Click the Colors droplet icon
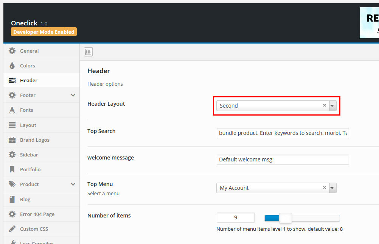 tap(12, 66)
